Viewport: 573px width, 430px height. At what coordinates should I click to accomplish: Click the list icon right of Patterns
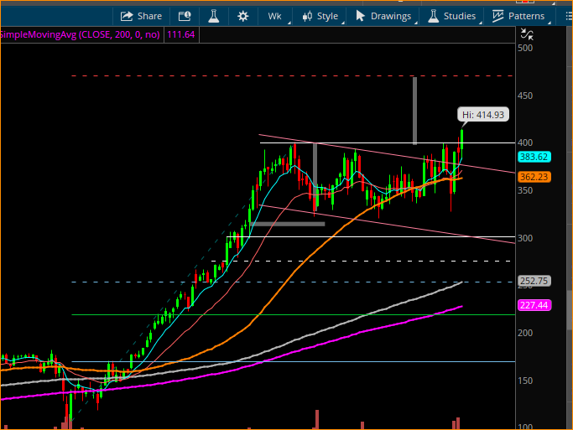(x=568, y=16)
